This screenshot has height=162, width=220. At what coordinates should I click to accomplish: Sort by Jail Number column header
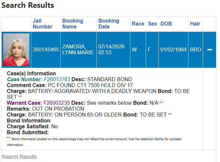(x=42, y=24)
